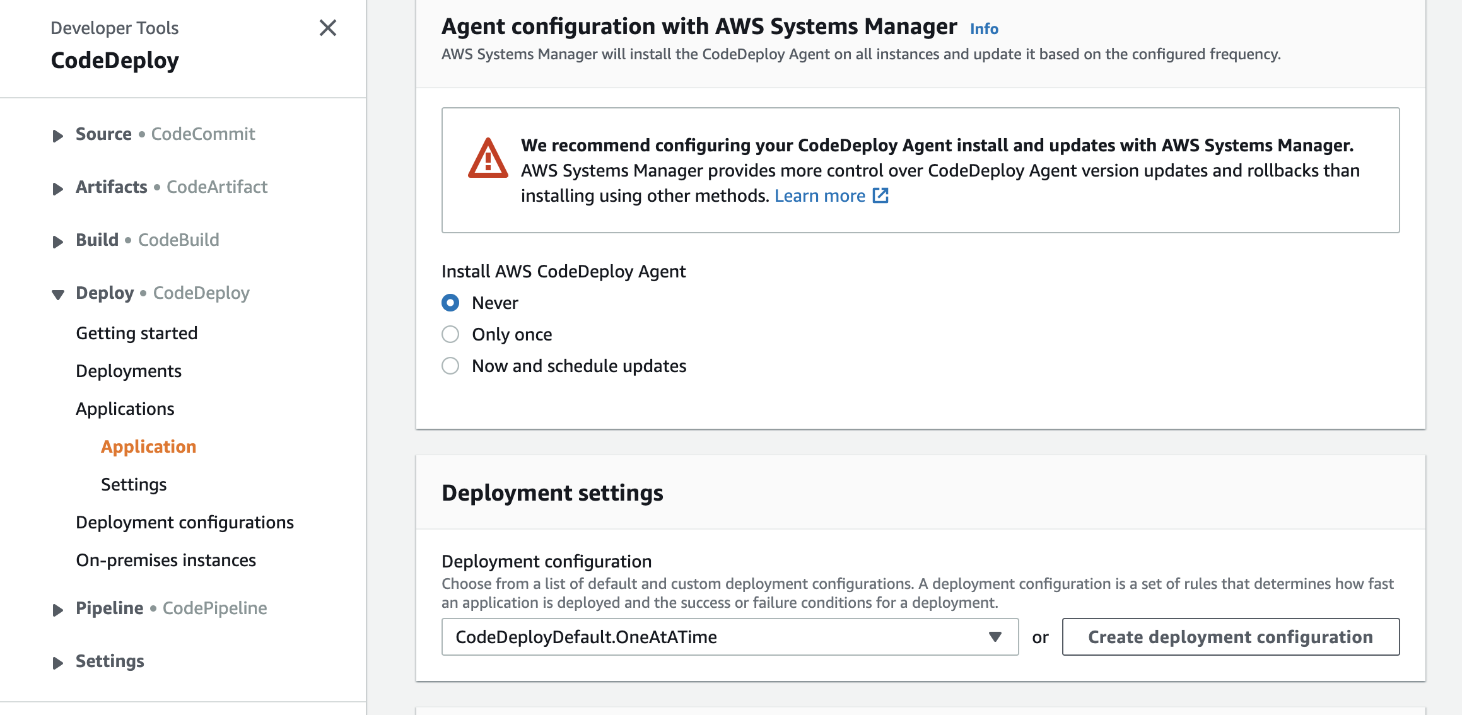Select the Only once radio button
The image size is (1462, 715).
tap(450, 334)
